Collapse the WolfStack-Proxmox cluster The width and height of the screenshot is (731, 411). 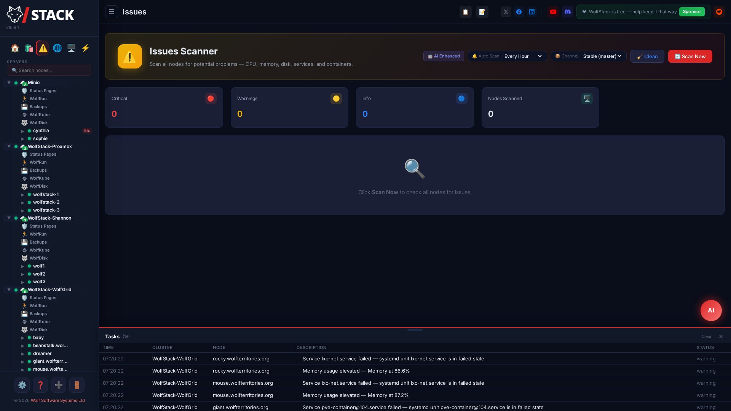point(9,147)
